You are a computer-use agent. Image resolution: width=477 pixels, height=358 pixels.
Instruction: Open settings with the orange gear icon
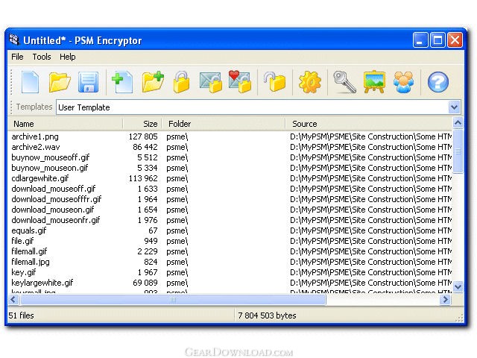pyautogui.click(x=310, y=82)
